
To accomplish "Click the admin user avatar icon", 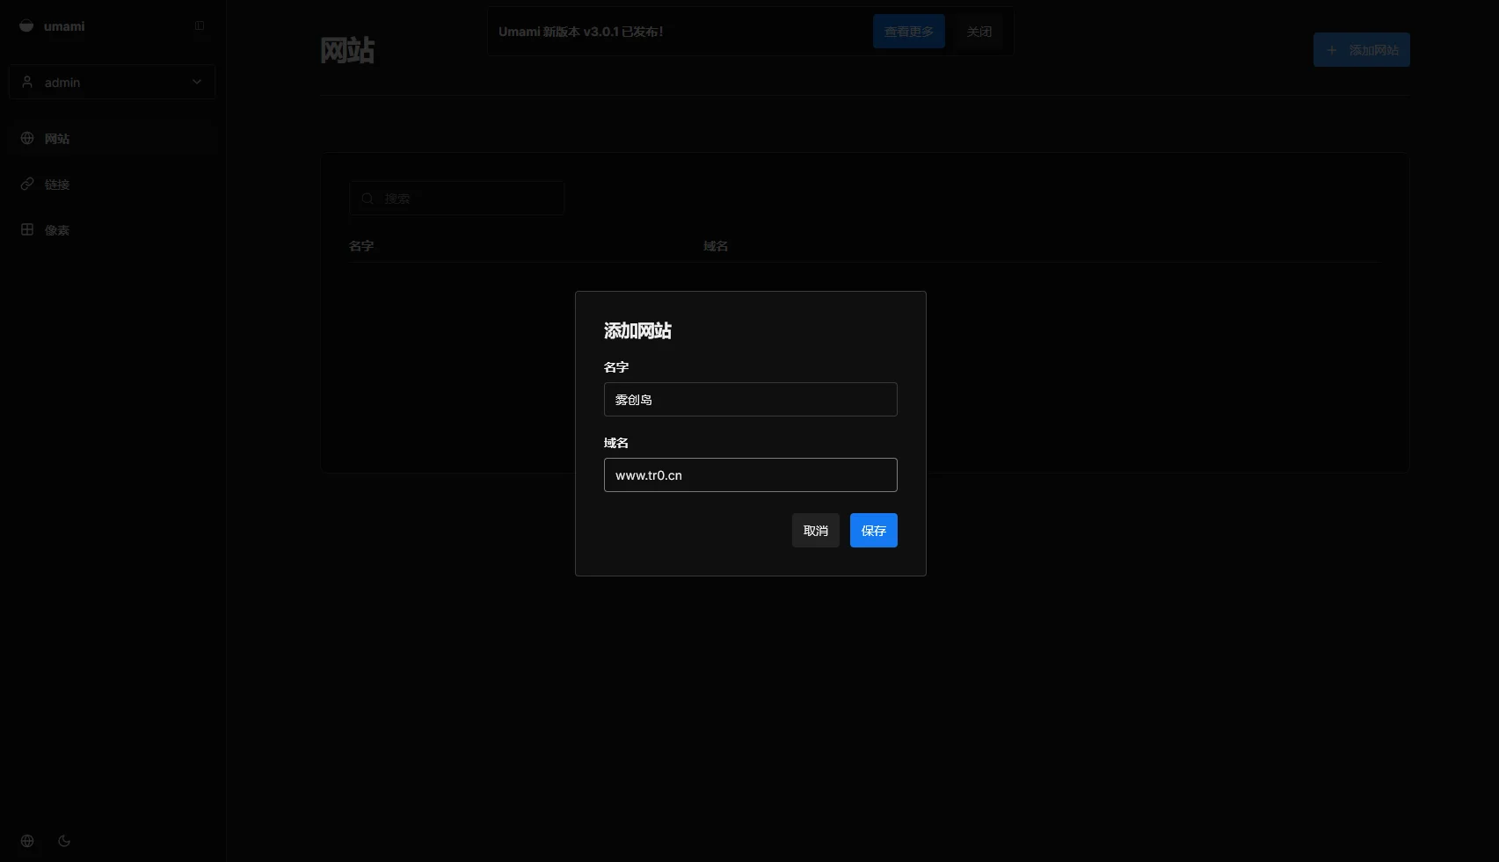I will (27, 82).
